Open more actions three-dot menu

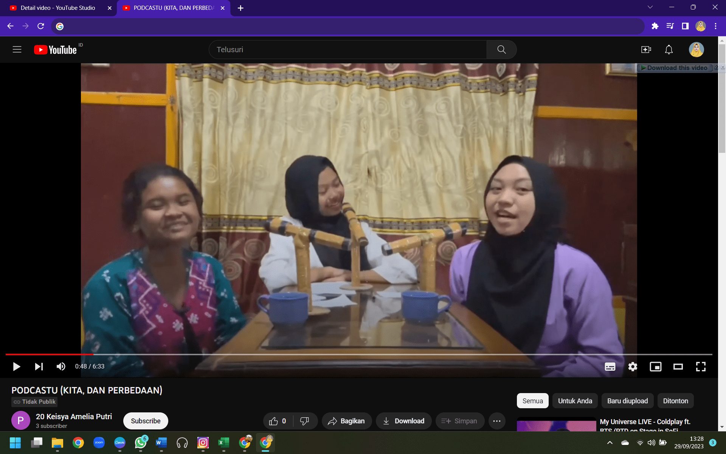point(497,421)
